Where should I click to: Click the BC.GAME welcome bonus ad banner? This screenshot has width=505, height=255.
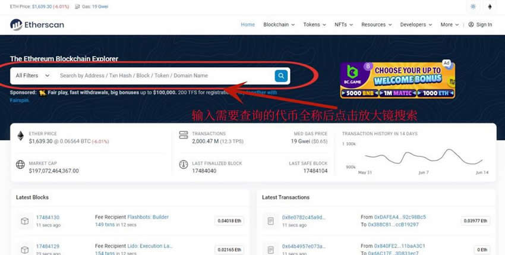[x=397, y=80]
